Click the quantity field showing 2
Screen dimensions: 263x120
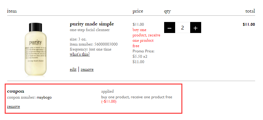183,28
